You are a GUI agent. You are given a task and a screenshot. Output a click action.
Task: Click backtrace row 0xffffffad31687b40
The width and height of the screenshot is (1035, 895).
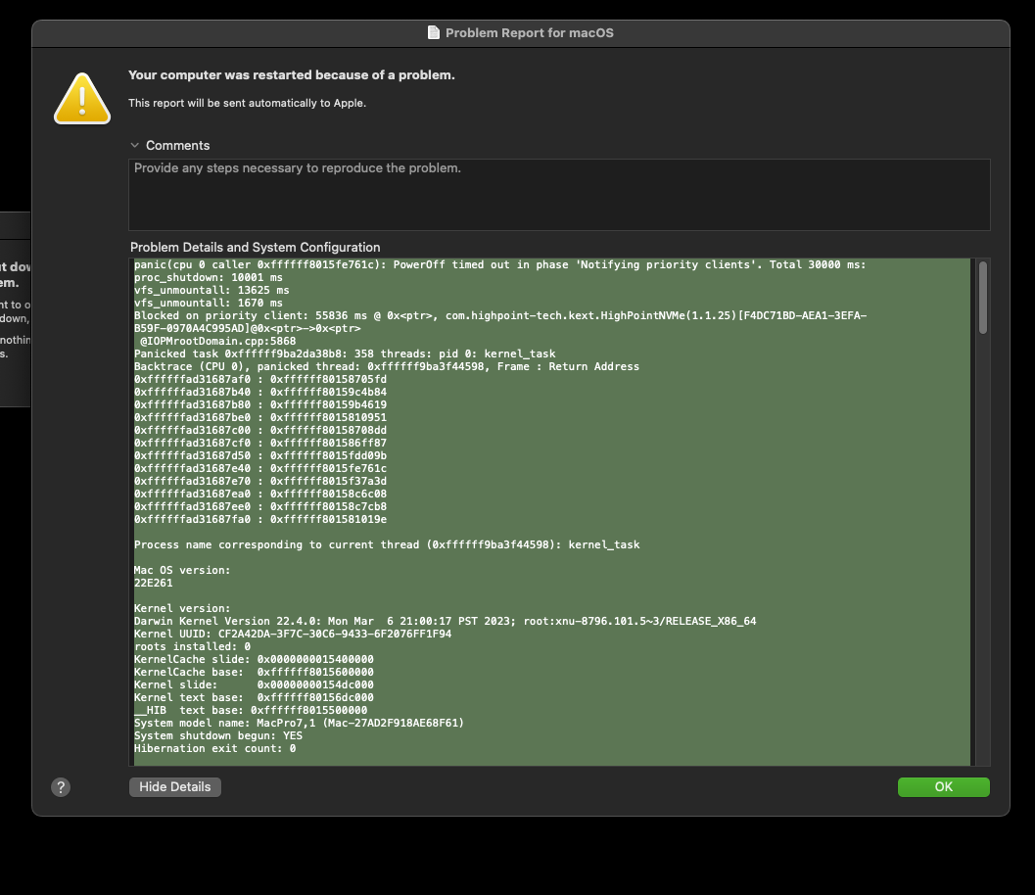260,392
